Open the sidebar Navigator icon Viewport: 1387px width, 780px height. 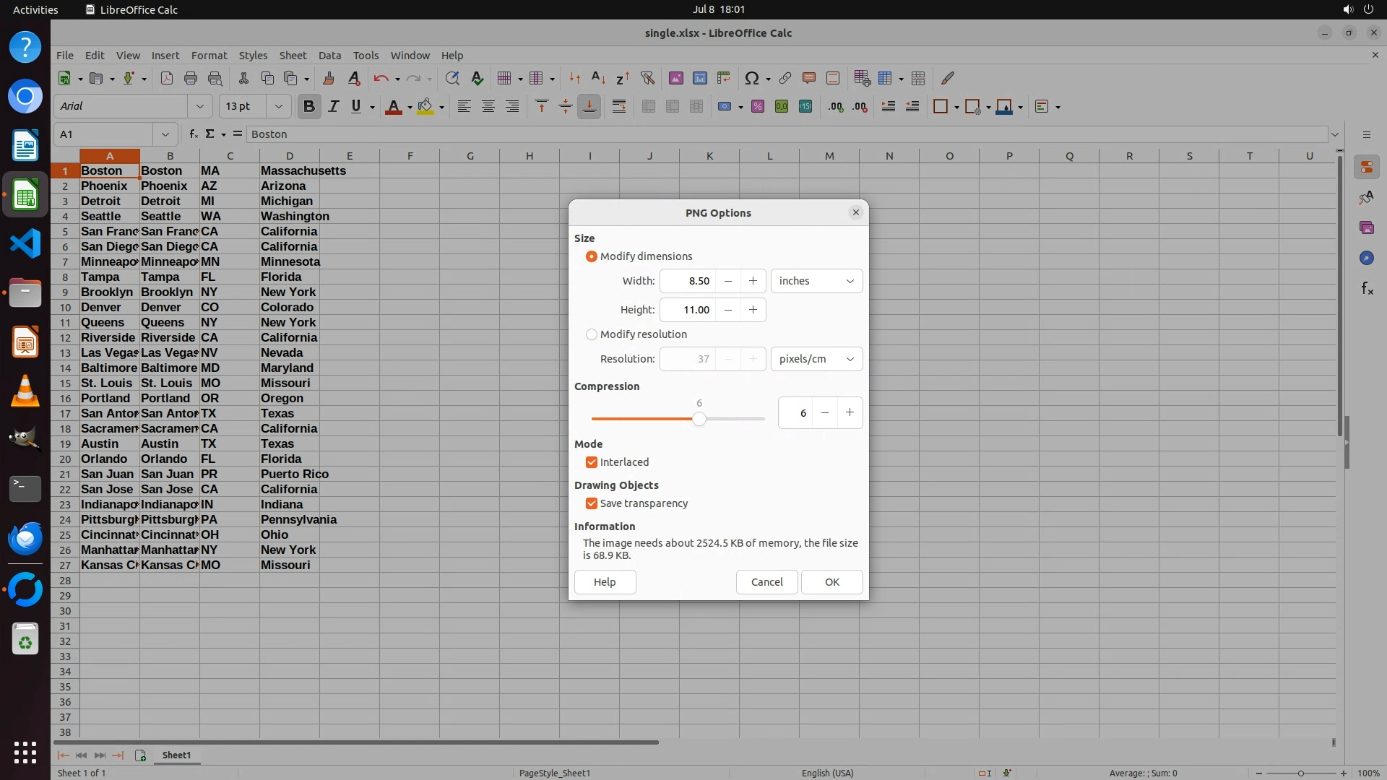[x=1366, y=258]
